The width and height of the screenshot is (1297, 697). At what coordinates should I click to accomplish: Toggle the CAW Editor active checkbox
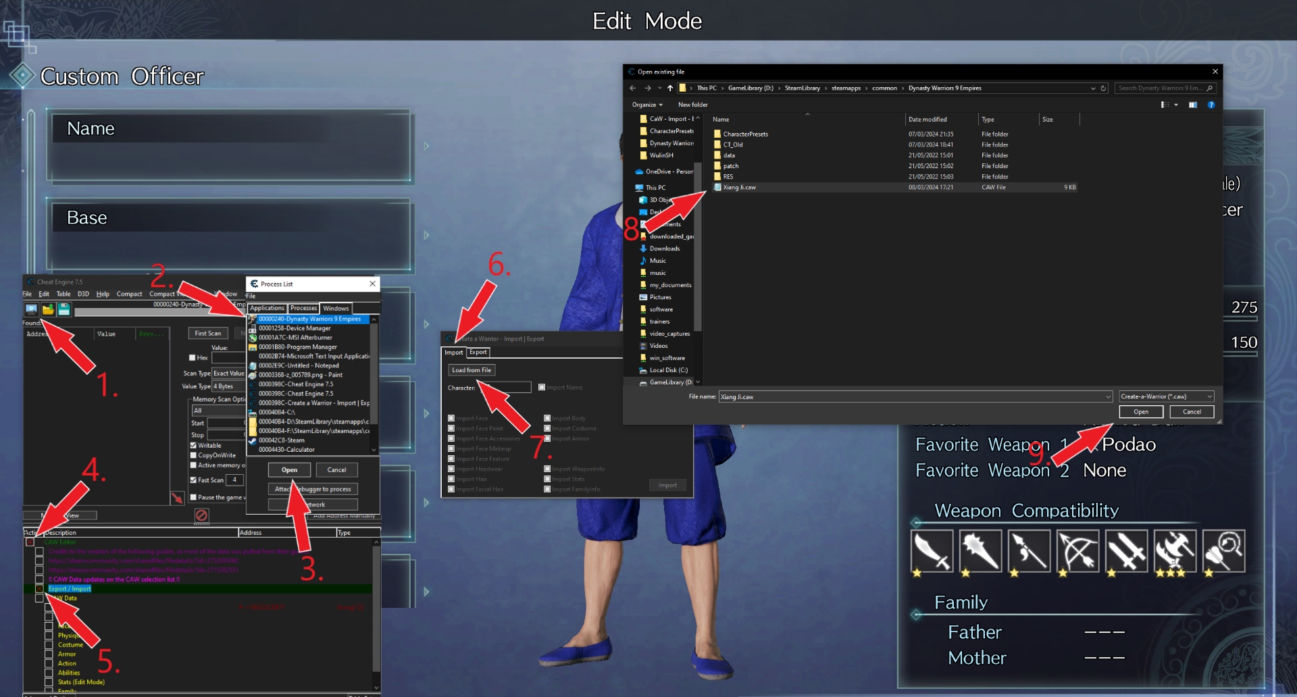tap(30, 542)
